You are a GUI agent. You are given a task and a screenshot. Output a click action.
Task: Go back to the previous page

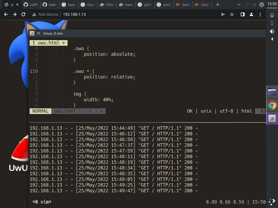click(6, 14)
